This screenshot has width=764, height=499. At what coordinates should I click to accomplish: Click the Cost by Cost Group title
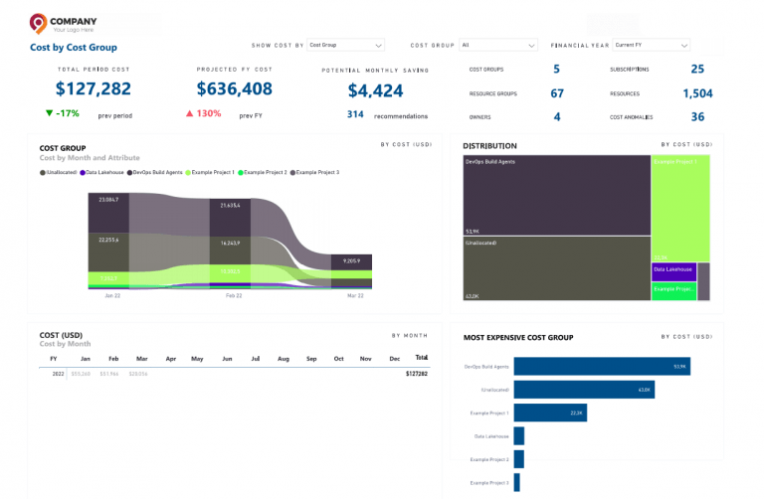point(74,48)
